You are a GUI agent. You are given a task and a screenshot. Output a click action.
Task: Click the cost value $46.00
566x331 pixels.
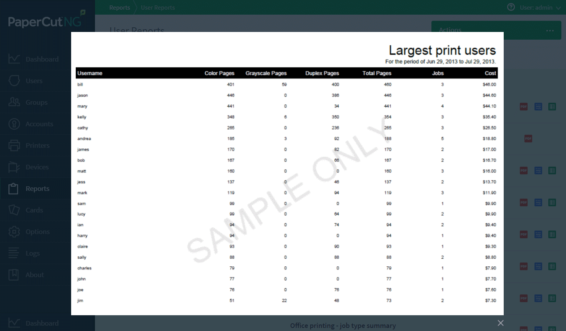(489, 84)
